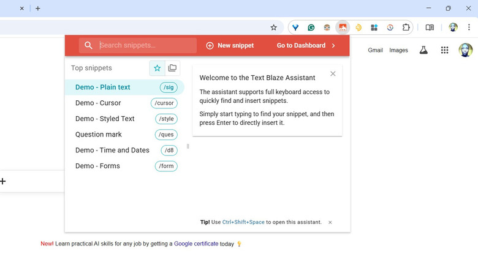
Task: Open the Google certificate link
Action: tap(196, 244)
